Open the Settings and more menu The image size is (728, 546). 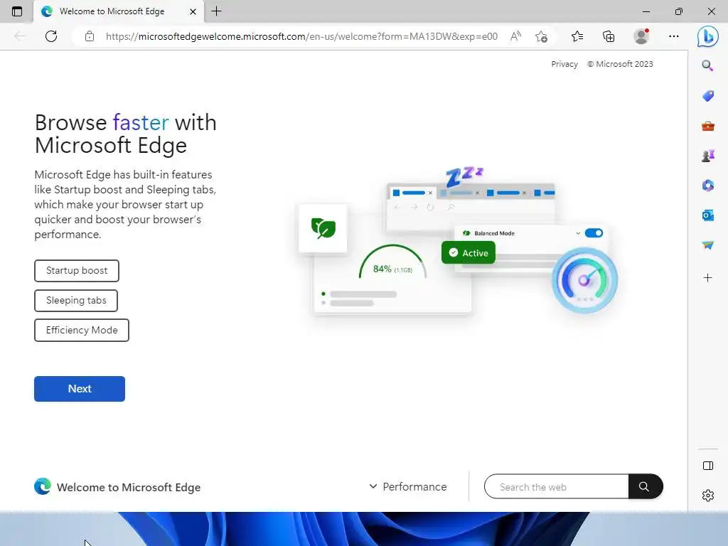[674, 36]
